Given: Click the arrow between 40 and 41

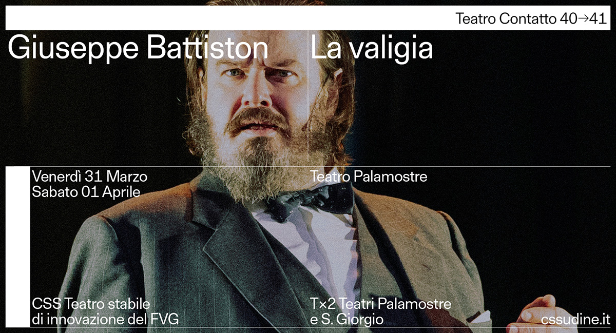Looking at the screenshot, I should (x=583, y=19).
